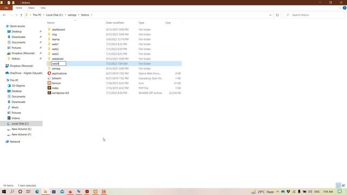Screen dimensions: 347x195
Task: Sort by Name column header
Action: (x=50, y=23)
